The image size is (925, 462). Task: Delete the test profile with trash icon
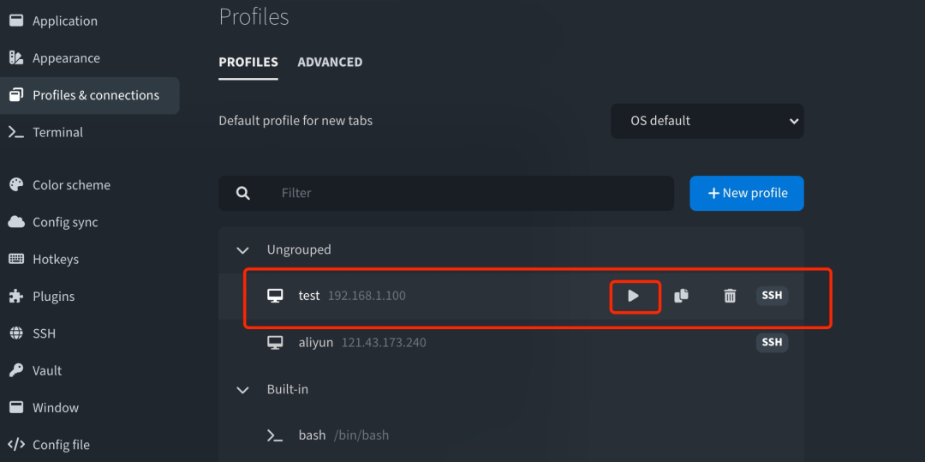[730, 296]
